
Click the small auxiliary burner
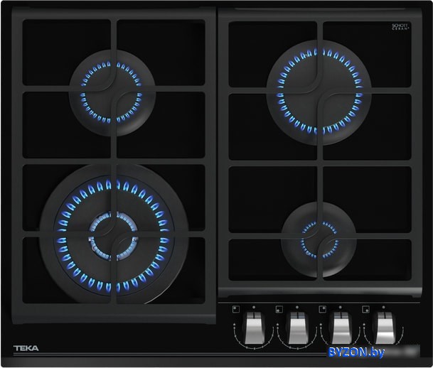point(319,239)
